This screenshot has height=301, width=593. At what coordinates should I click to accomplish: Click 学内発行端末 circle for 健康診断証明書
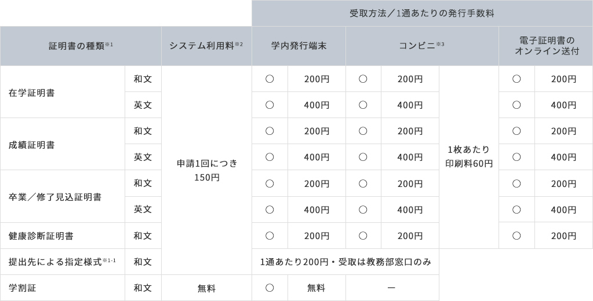pos(270,235)
